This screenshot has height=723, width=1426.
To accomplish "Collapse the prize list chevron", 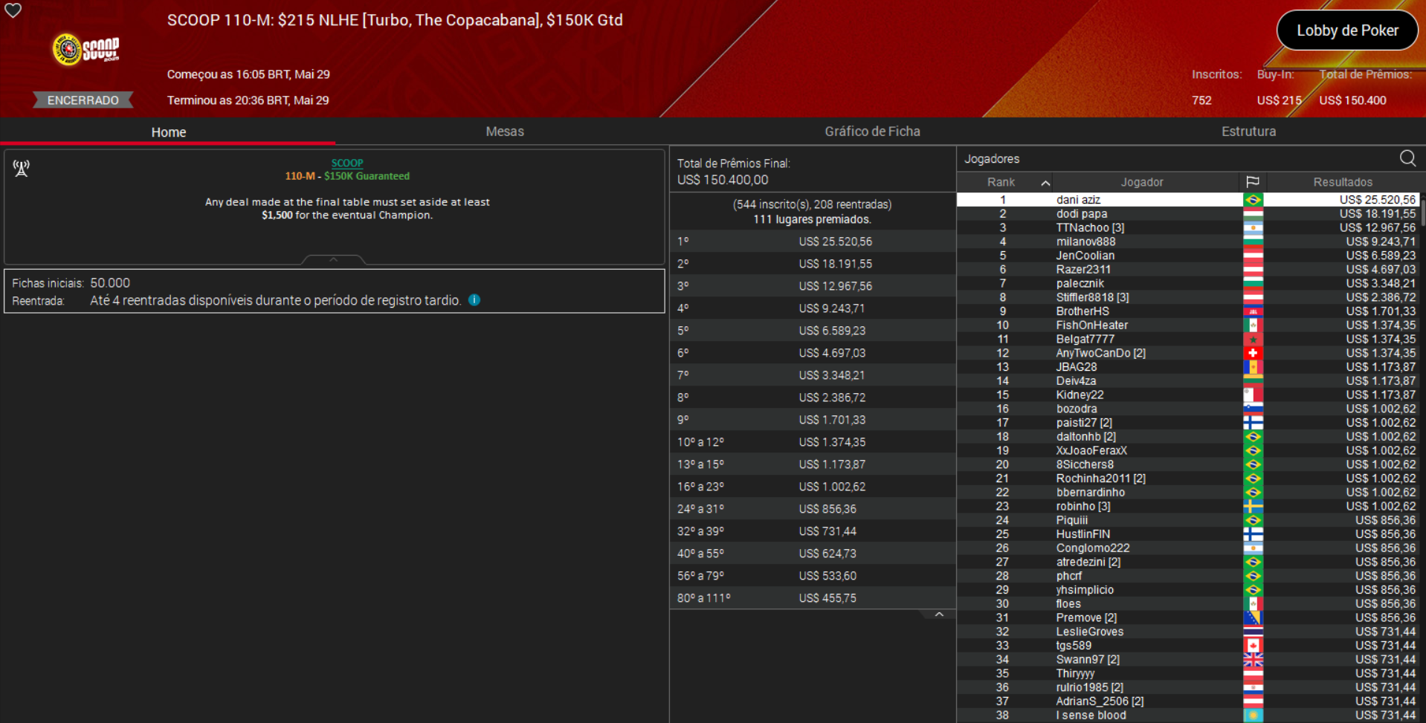I will tap(939, 615).
